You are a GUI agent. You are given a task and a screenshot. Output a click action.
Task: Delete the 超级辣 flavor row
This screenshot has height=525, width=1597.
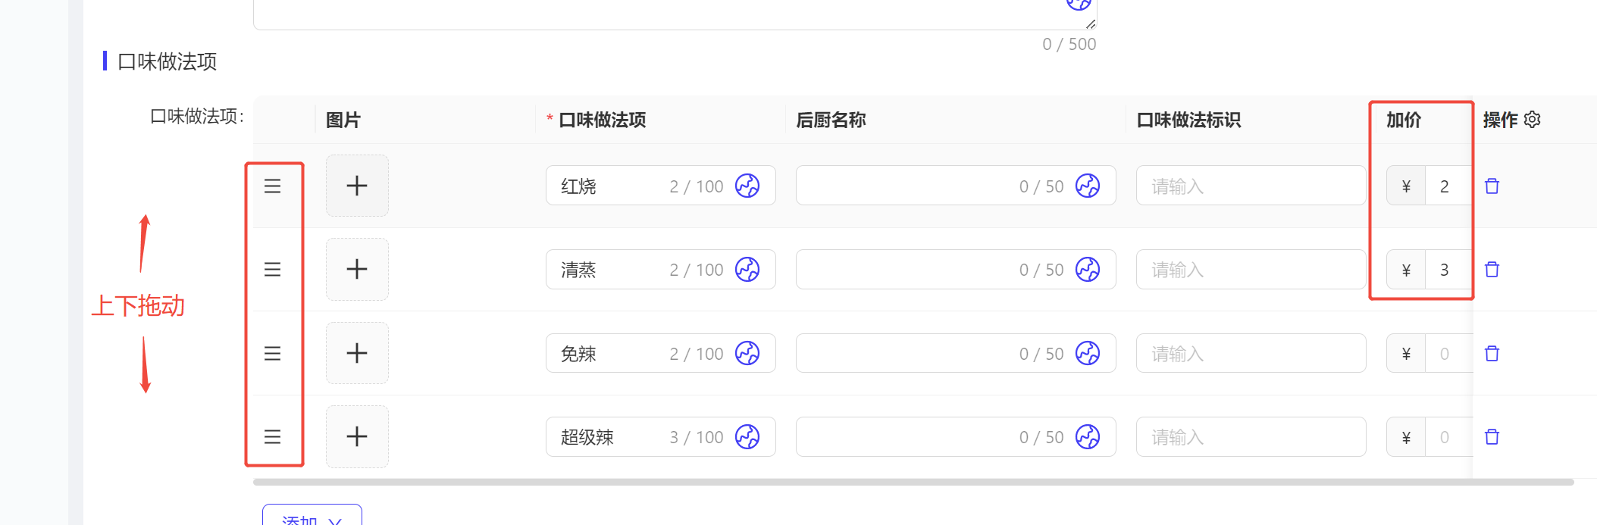coord(1492,436)
